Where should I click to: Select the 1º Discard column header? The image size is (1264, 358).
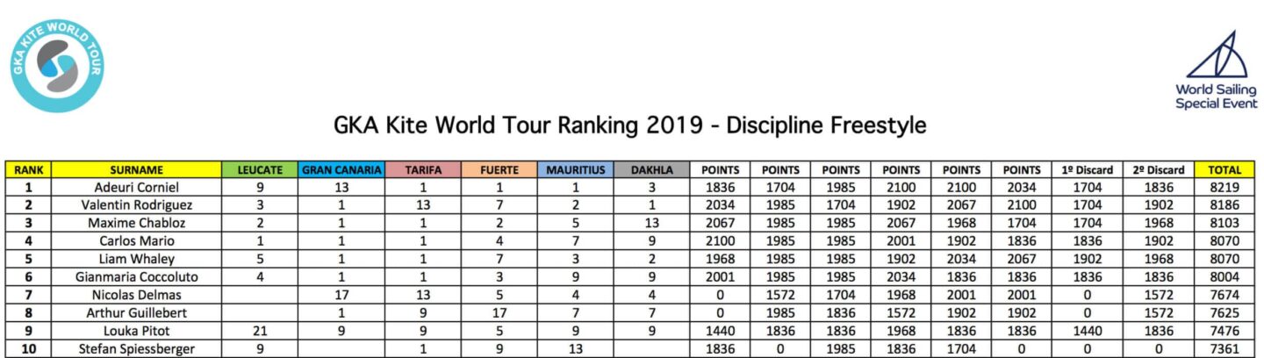point(1088,170)
